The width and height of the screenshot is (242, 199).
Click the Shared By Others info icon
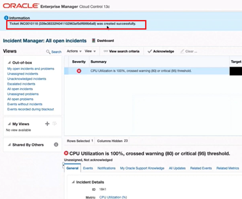click(x=56, y=144)
